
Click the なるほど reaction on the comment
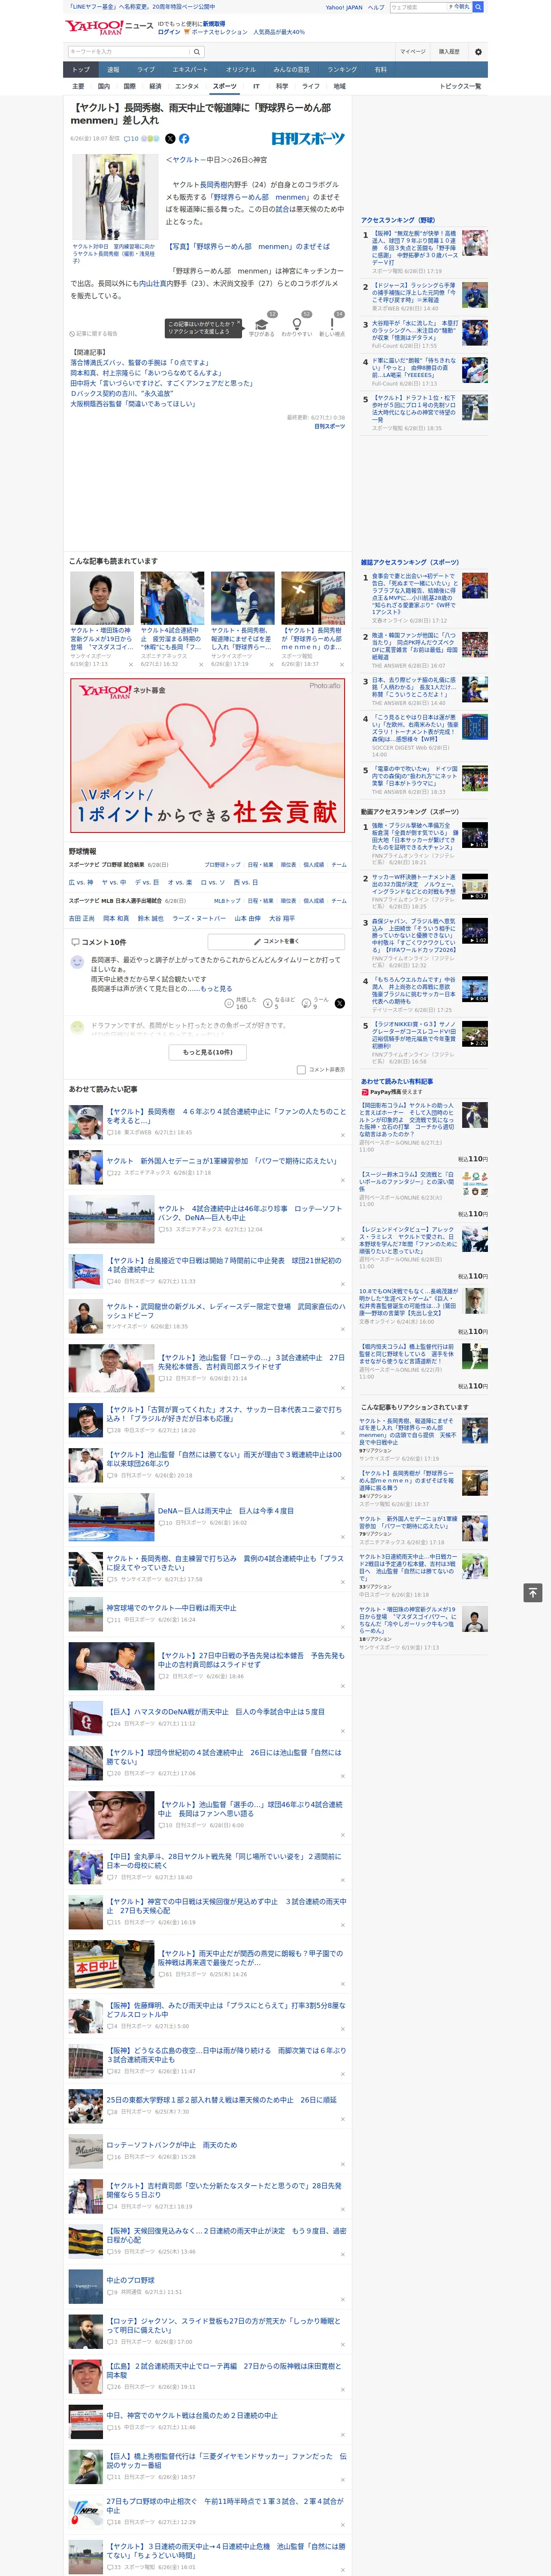(279, 1002)
